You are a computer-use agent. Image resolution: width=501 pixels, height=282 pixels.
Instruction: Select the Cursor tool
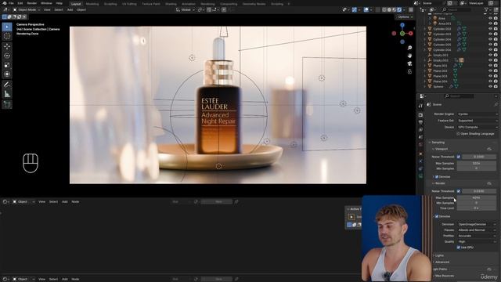pos(7,36)
